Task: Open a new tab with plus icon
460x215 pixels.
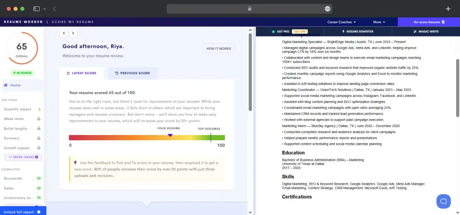Action: click(x=448, y=9)
